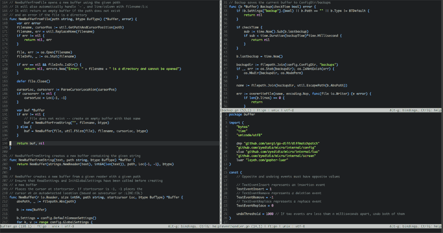Click the NewBuffer(file, util.FSize(file)...) line
Screen dimensions: 443x233
point(86,131)
